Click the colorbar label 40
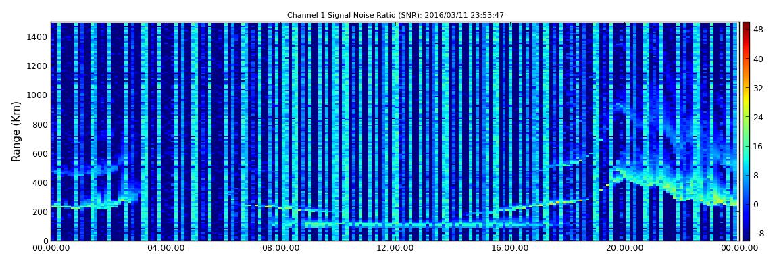The height and width of the screenshot is (275, 777). 758,59
